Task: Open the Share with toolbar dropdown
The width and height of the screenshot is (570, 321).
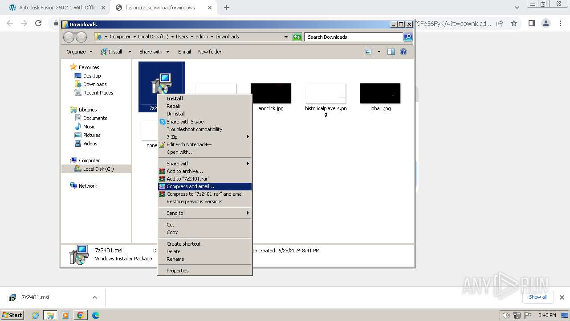Action: click(154, 52)
